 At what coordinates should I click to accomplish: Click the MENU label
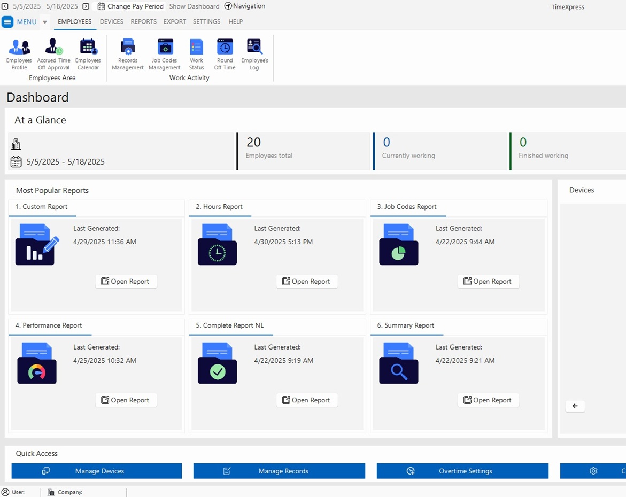pyautogui.click(x=27, y=21)
